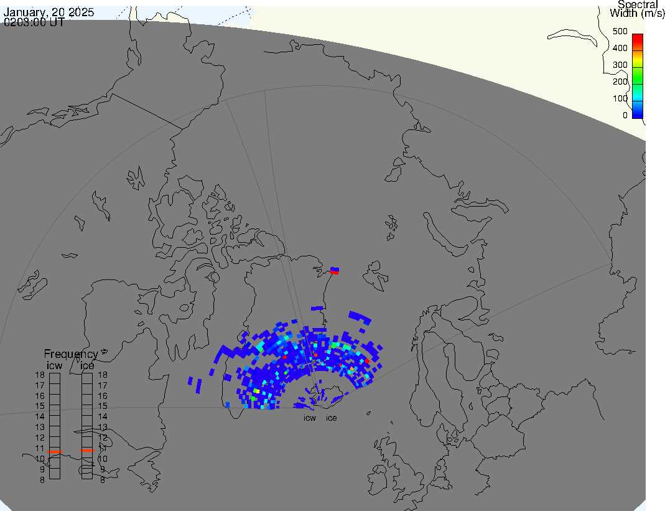
Task: Click the 0 label on the color scale
Action: pyautogui.click(x=625, y=115)
